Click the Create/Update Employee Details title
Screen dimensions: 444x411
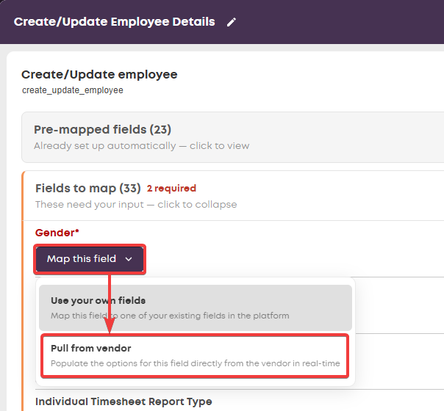click(115, 22)
